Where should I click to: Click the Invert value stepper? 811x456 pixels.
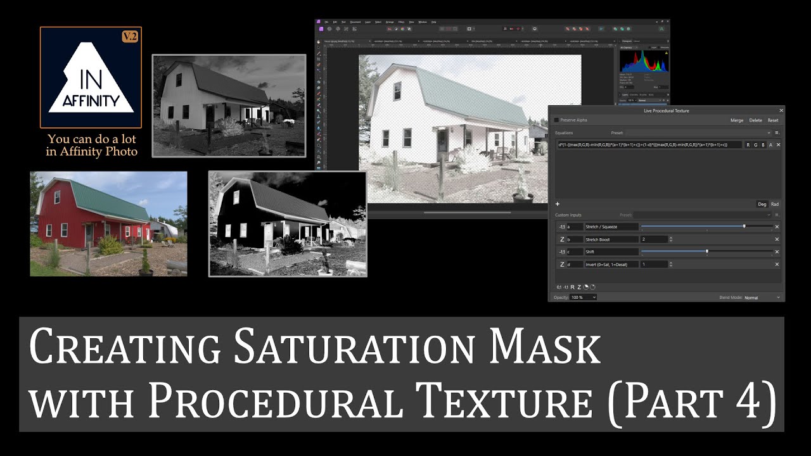click(x=671, y=265)
